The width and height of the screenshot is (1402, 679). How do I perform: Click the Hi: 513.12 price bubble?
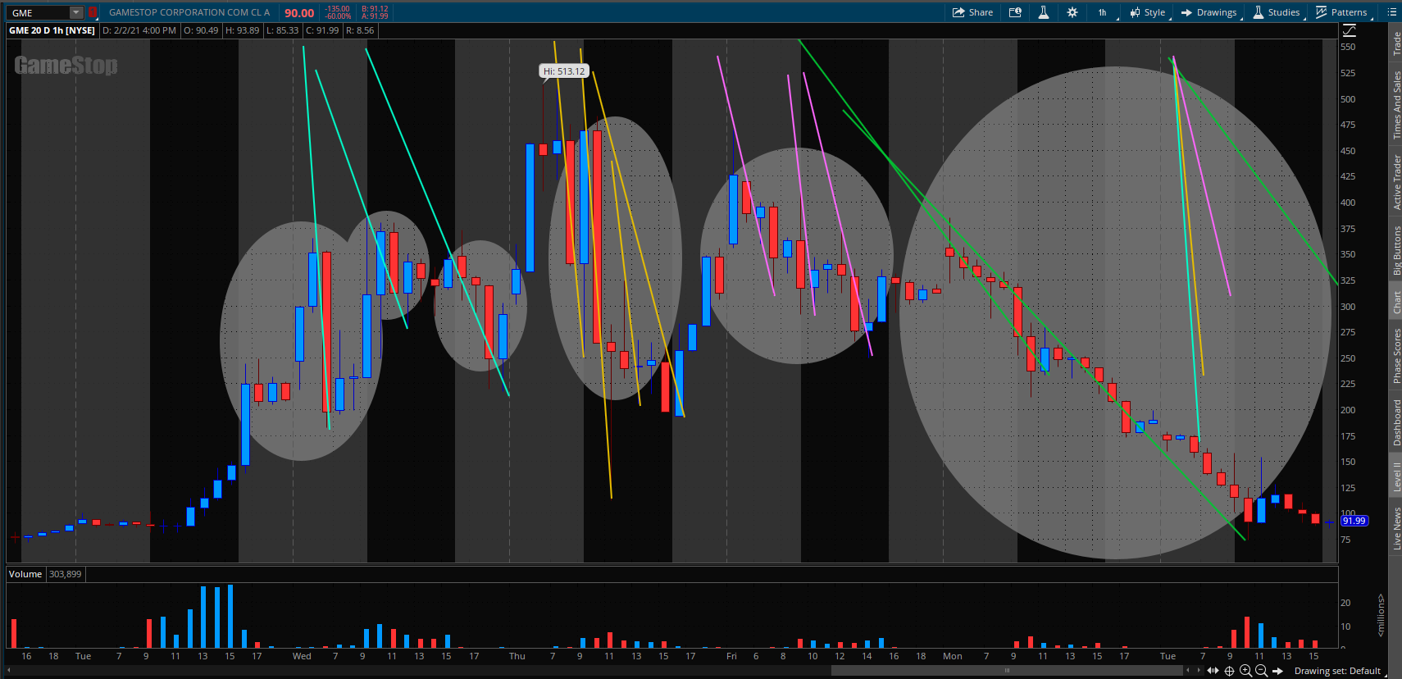(x=564, y=71)
